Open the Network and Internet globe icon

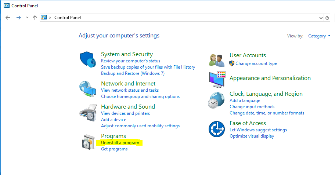coord(87,89)
